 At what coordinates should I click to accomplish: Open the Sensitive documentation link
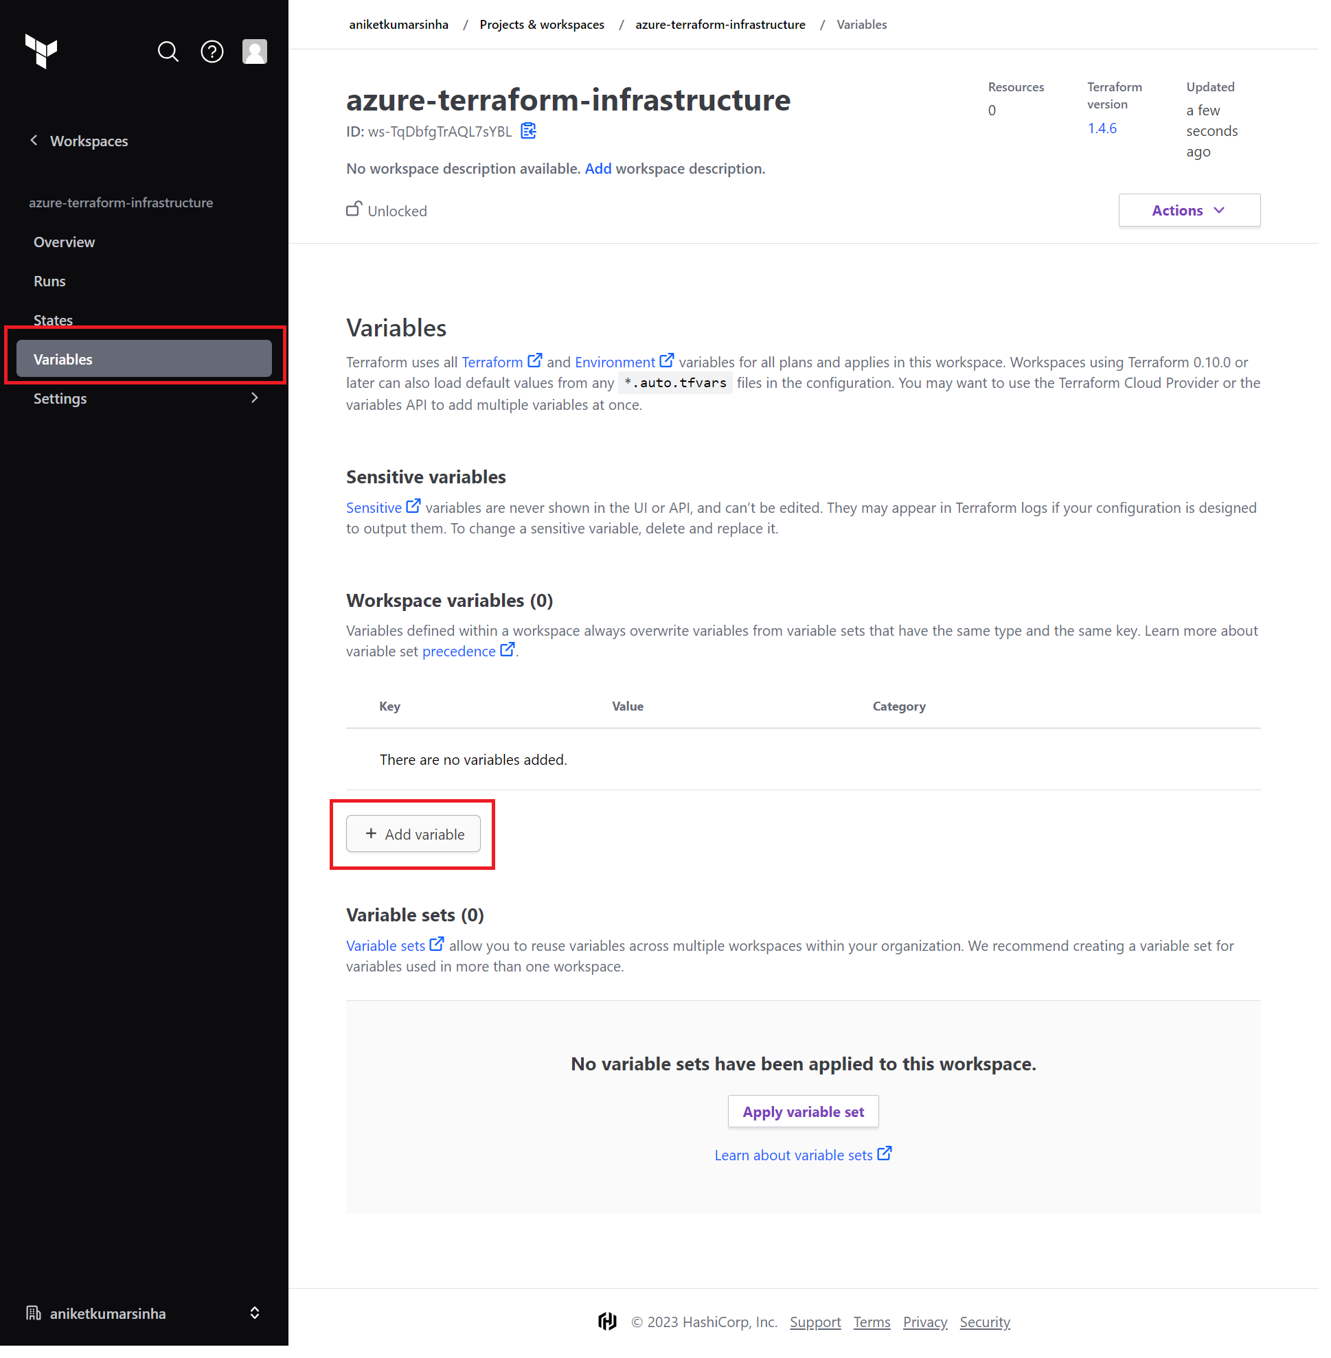pos(375,508)
